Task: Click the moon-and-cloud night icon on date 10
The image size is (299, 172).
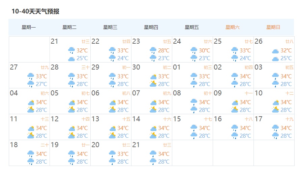Action: coord(275,110)
